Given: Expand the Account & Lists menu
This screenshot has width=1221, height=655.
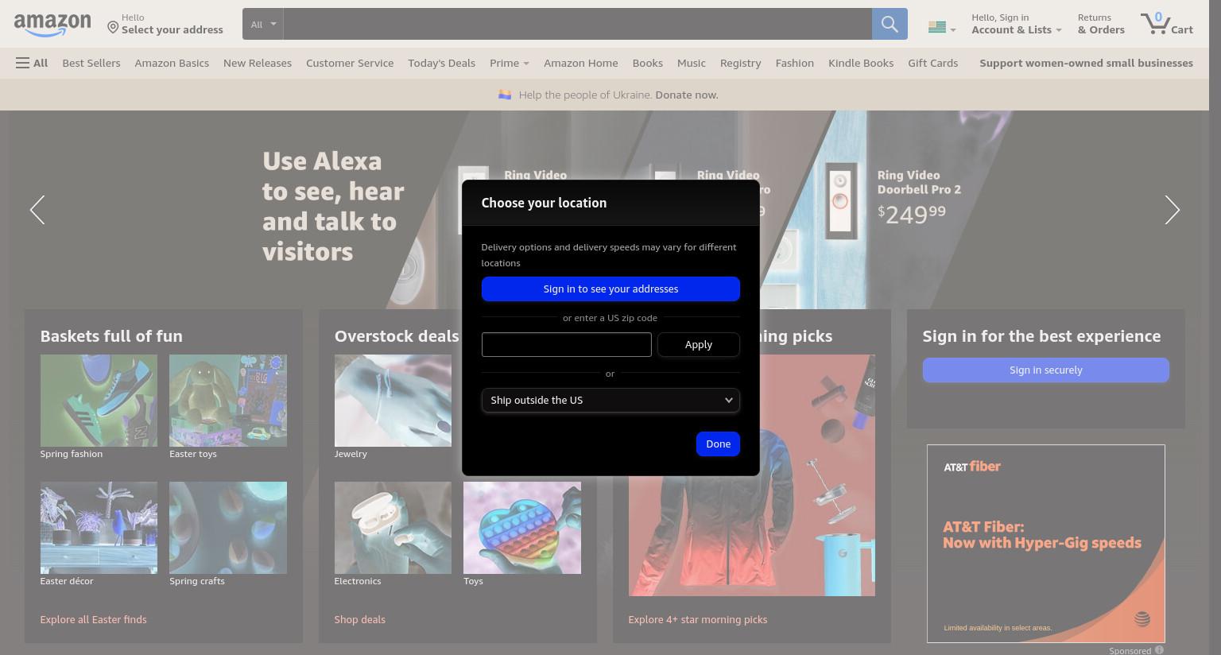Looking at the screenshot, I should click(x=1017, y=24).
